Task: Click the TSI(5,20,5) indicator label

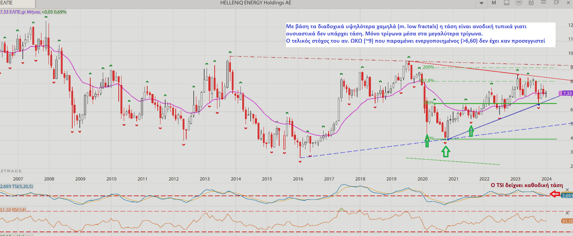Action: (x=17, y=186)
